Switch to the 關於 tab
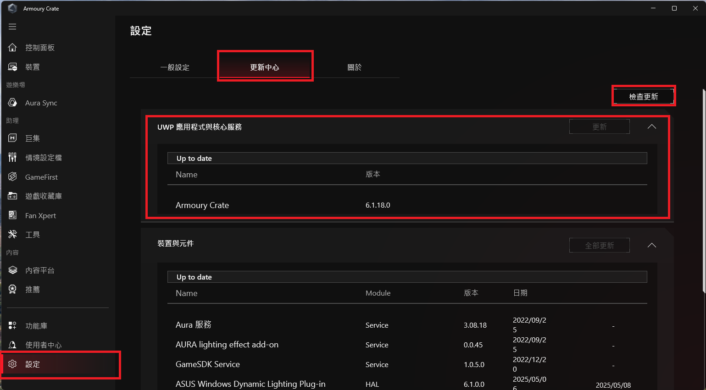 355,67
